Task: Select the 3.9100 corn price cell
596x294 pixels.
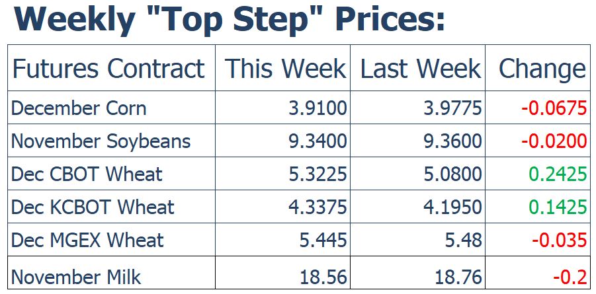Action: tap(318, 108)
